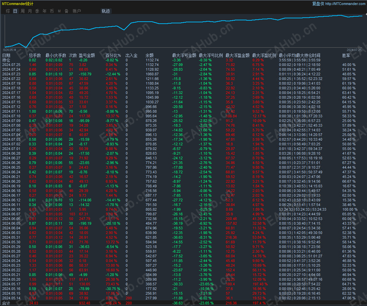Image resolution: width=367 pixels, height=306 pixels.
Task: Click the 合计 totals row label
Action: coord(6,303)
